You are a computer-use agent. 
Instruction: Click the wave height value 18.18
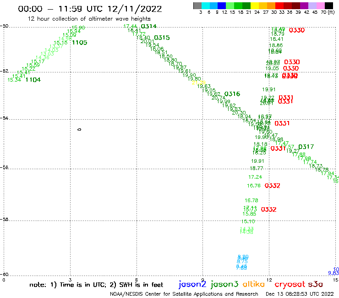click(x=261, y=144)
